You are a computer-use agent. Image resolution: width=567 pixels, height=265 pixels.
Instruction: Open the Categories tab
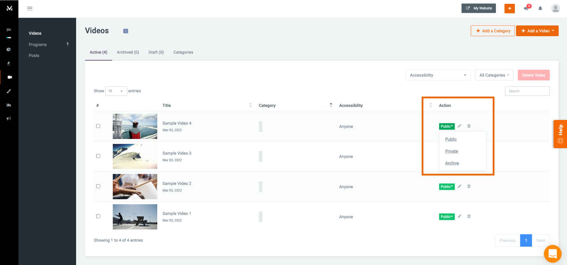(183, 52)
